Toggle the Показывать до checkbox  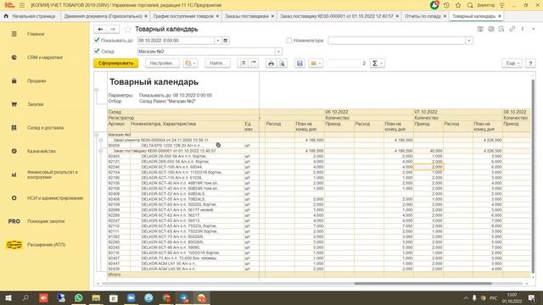[97, 40]
